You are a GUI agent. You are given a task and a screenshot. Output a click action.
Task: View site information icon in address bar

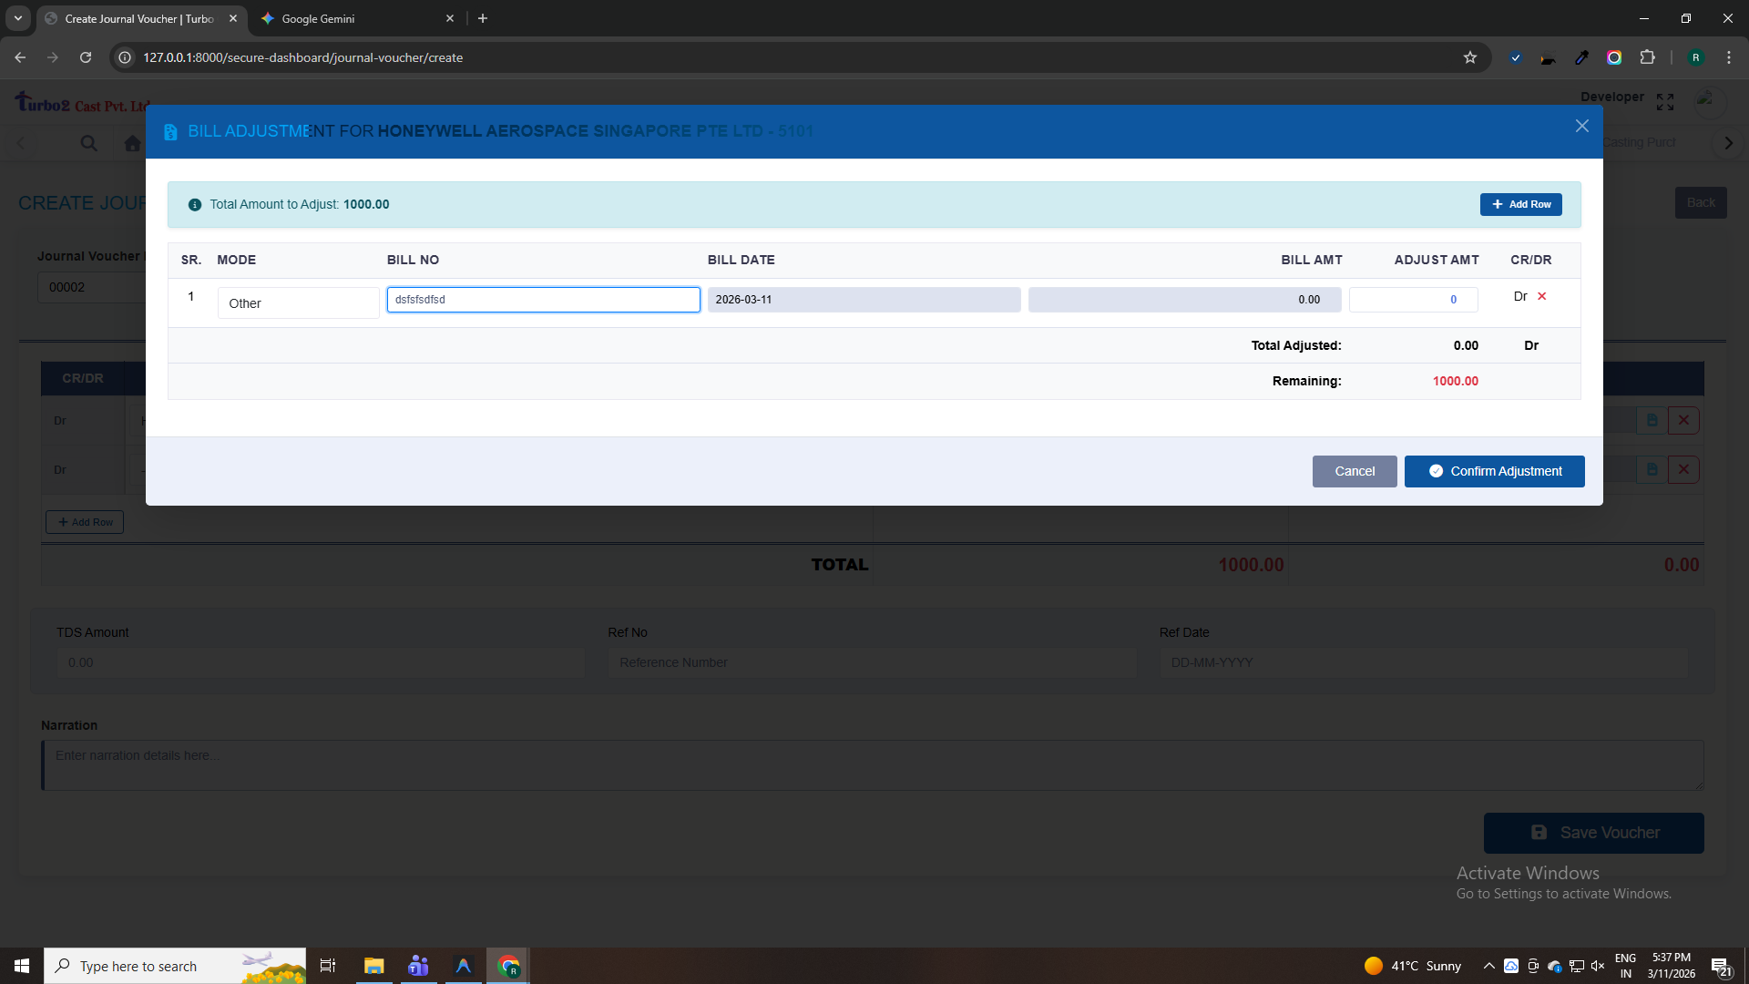[x=126, y=57]
